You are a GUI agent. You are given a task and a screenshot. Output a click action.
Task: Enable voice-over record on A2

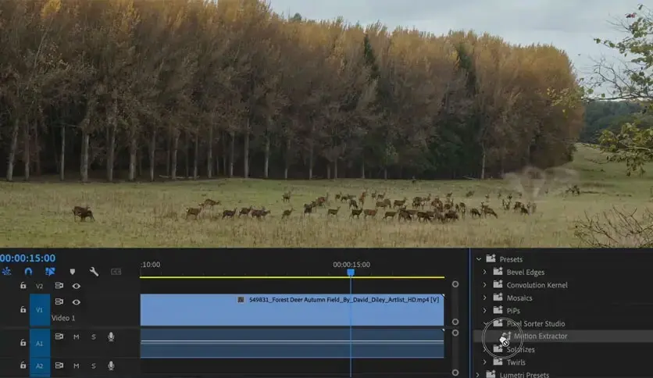click(111, 366)
